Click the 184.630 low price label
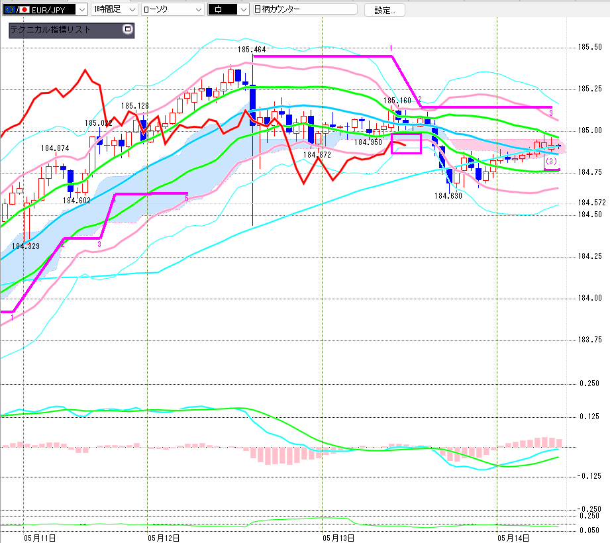This screenshot has width=610, height=543. [448, 196]
